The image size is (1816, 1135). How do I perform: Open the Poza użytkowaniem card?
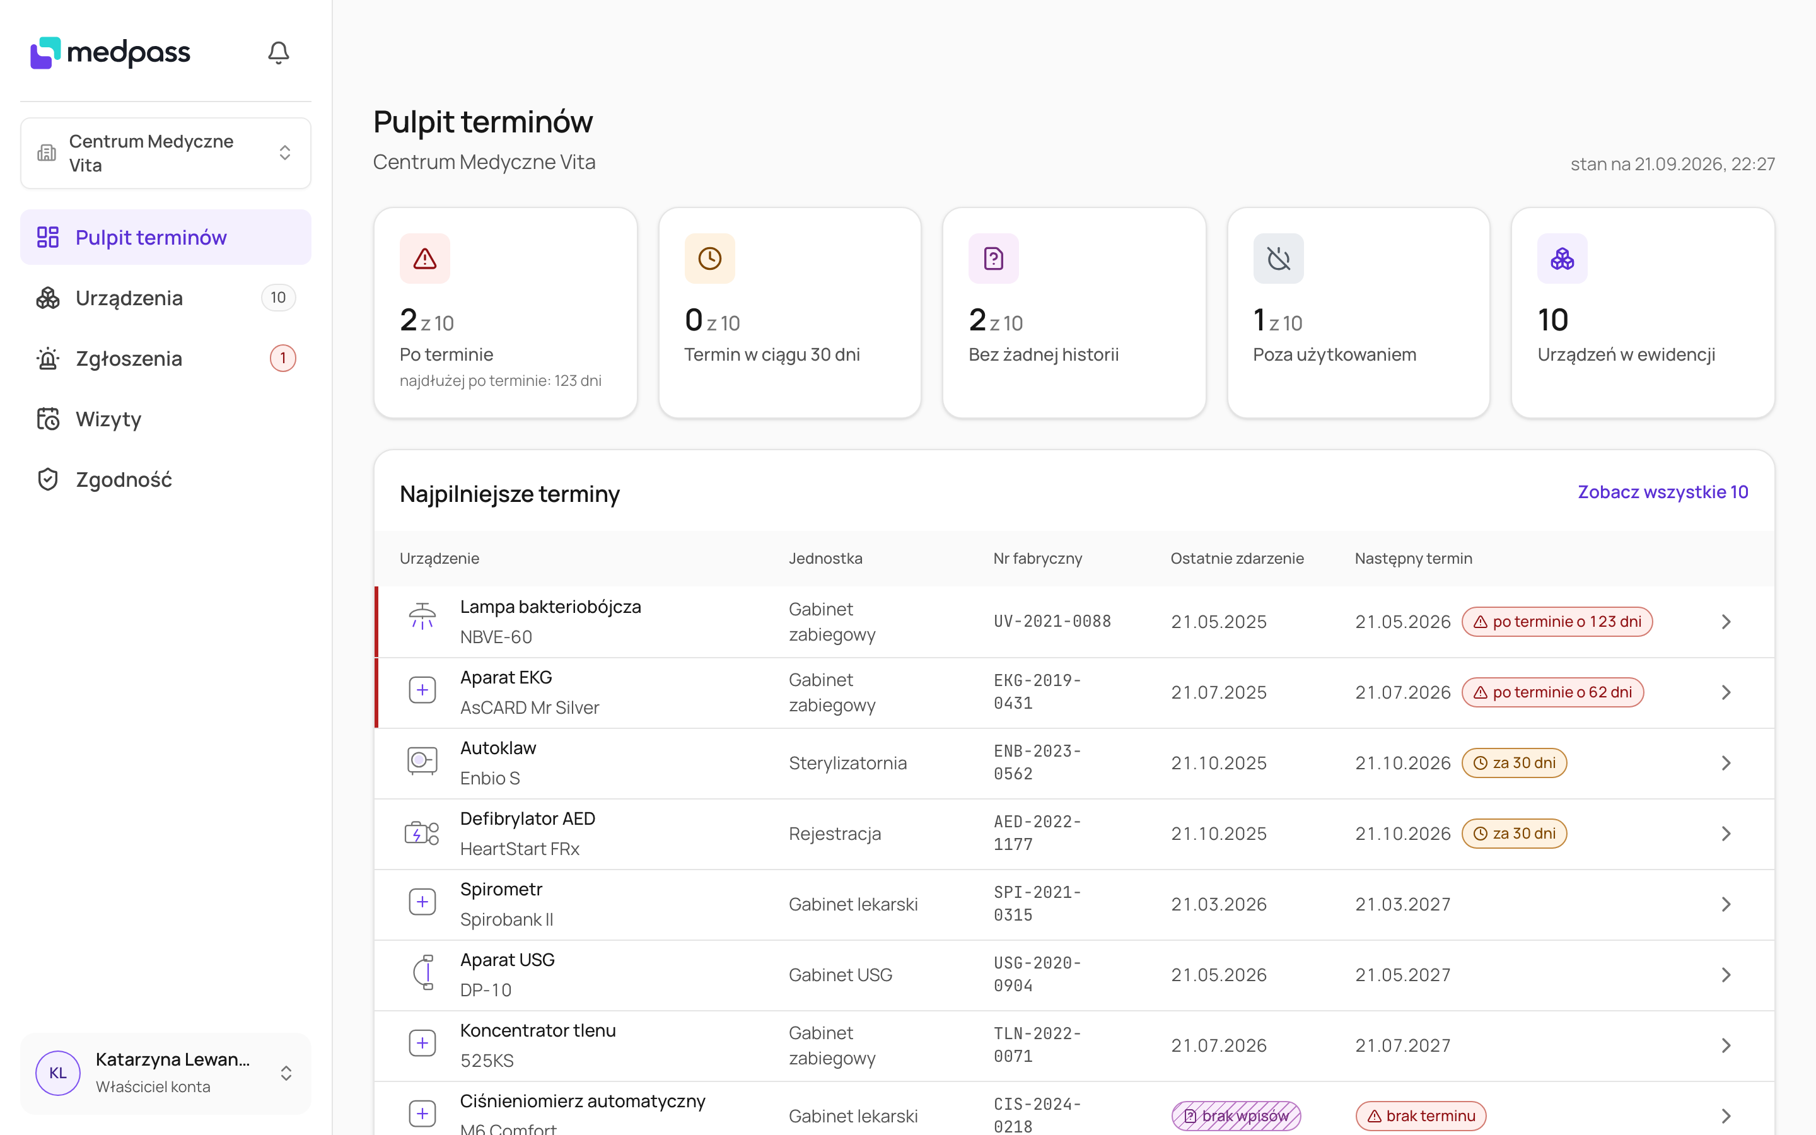pyautogui.click(x=1359, y=313)
